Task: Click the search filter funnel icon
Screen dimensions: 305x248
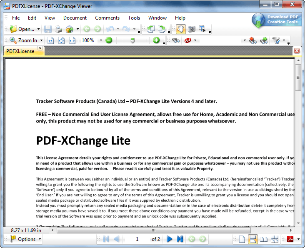Action: tap(276, 40)
